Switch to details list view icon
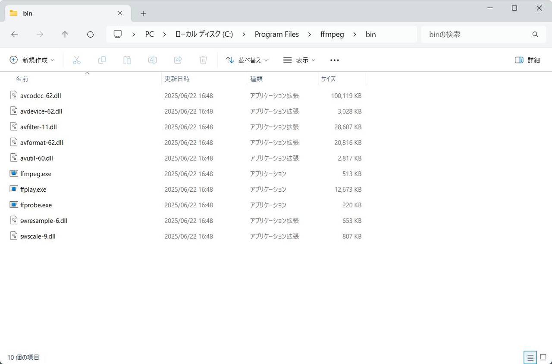 pyautogui.click(x=530, y=358)
